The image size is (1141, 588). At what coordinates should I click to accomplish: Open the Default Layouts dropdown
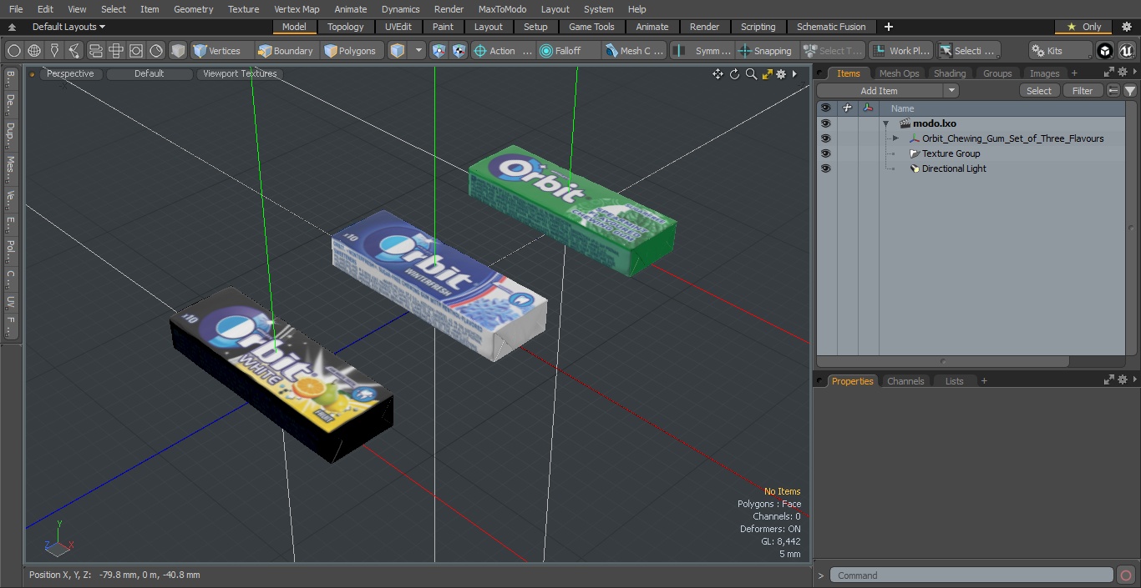pyautogui.click(x=68, y=27)
